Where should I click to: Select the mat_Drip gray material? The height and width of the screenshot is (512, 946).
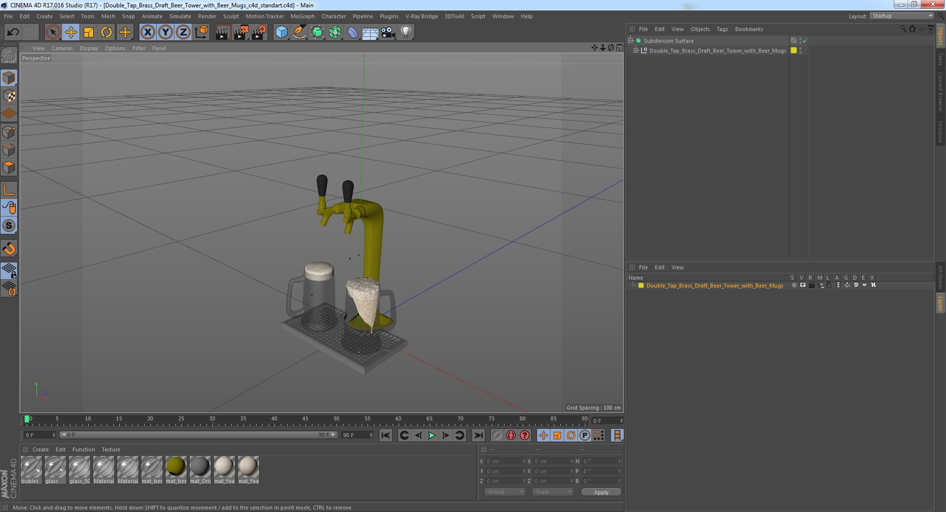click(x=200, y=470)
